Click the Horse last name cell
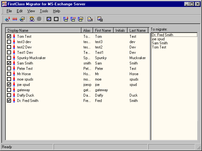 pyautogui.click(x=134, y=74)
